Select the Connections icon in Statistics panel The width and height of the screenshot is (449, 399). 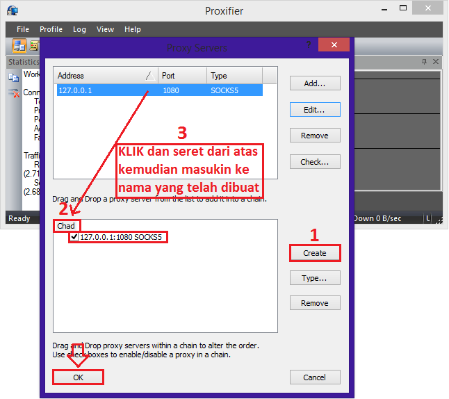[x=14, y=93]
